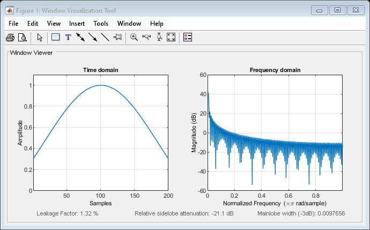This screenshot has width=370, height=230.
Task: Insert a rectangle with the toolbar tool
Action: pos(55,38)
